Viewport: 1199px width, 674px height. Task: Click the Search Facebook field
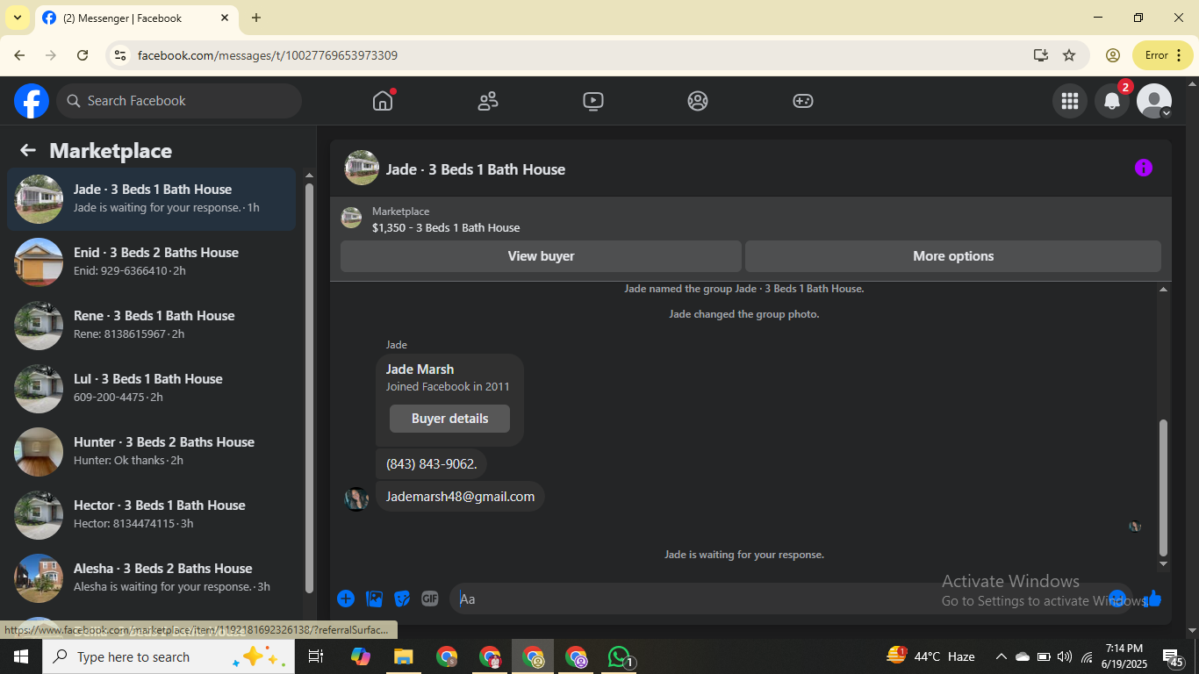coord(179,101)
